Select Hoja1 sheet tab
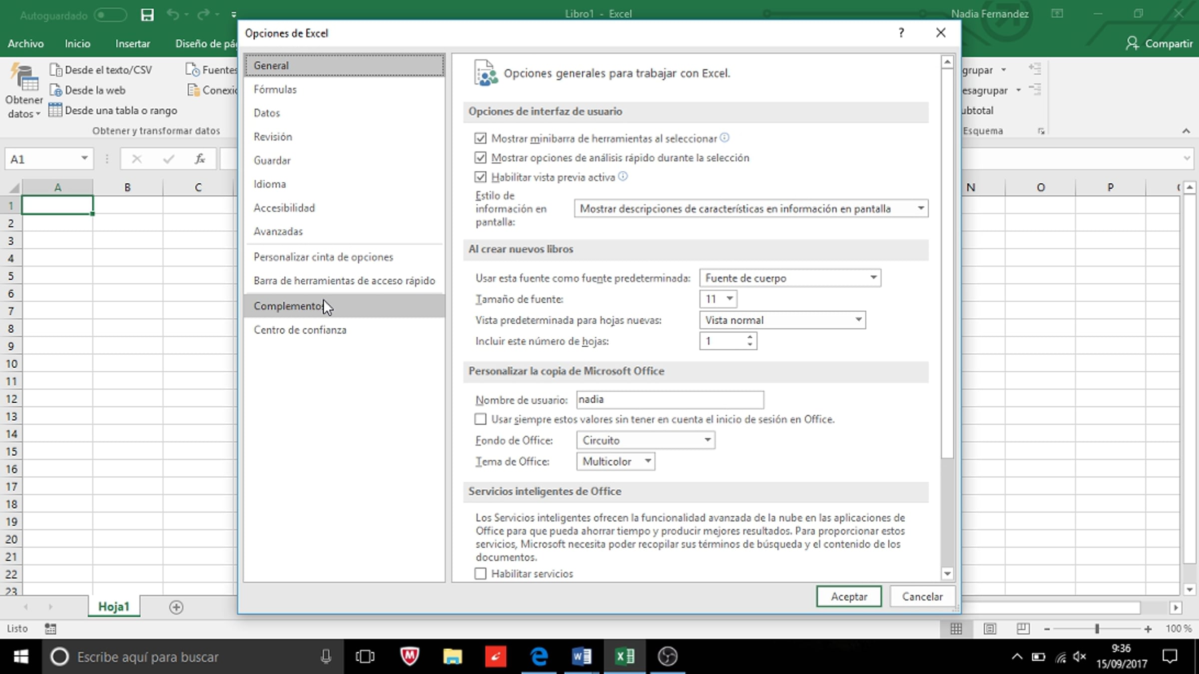Screen dimensions: 1199x674 [114, 607]
